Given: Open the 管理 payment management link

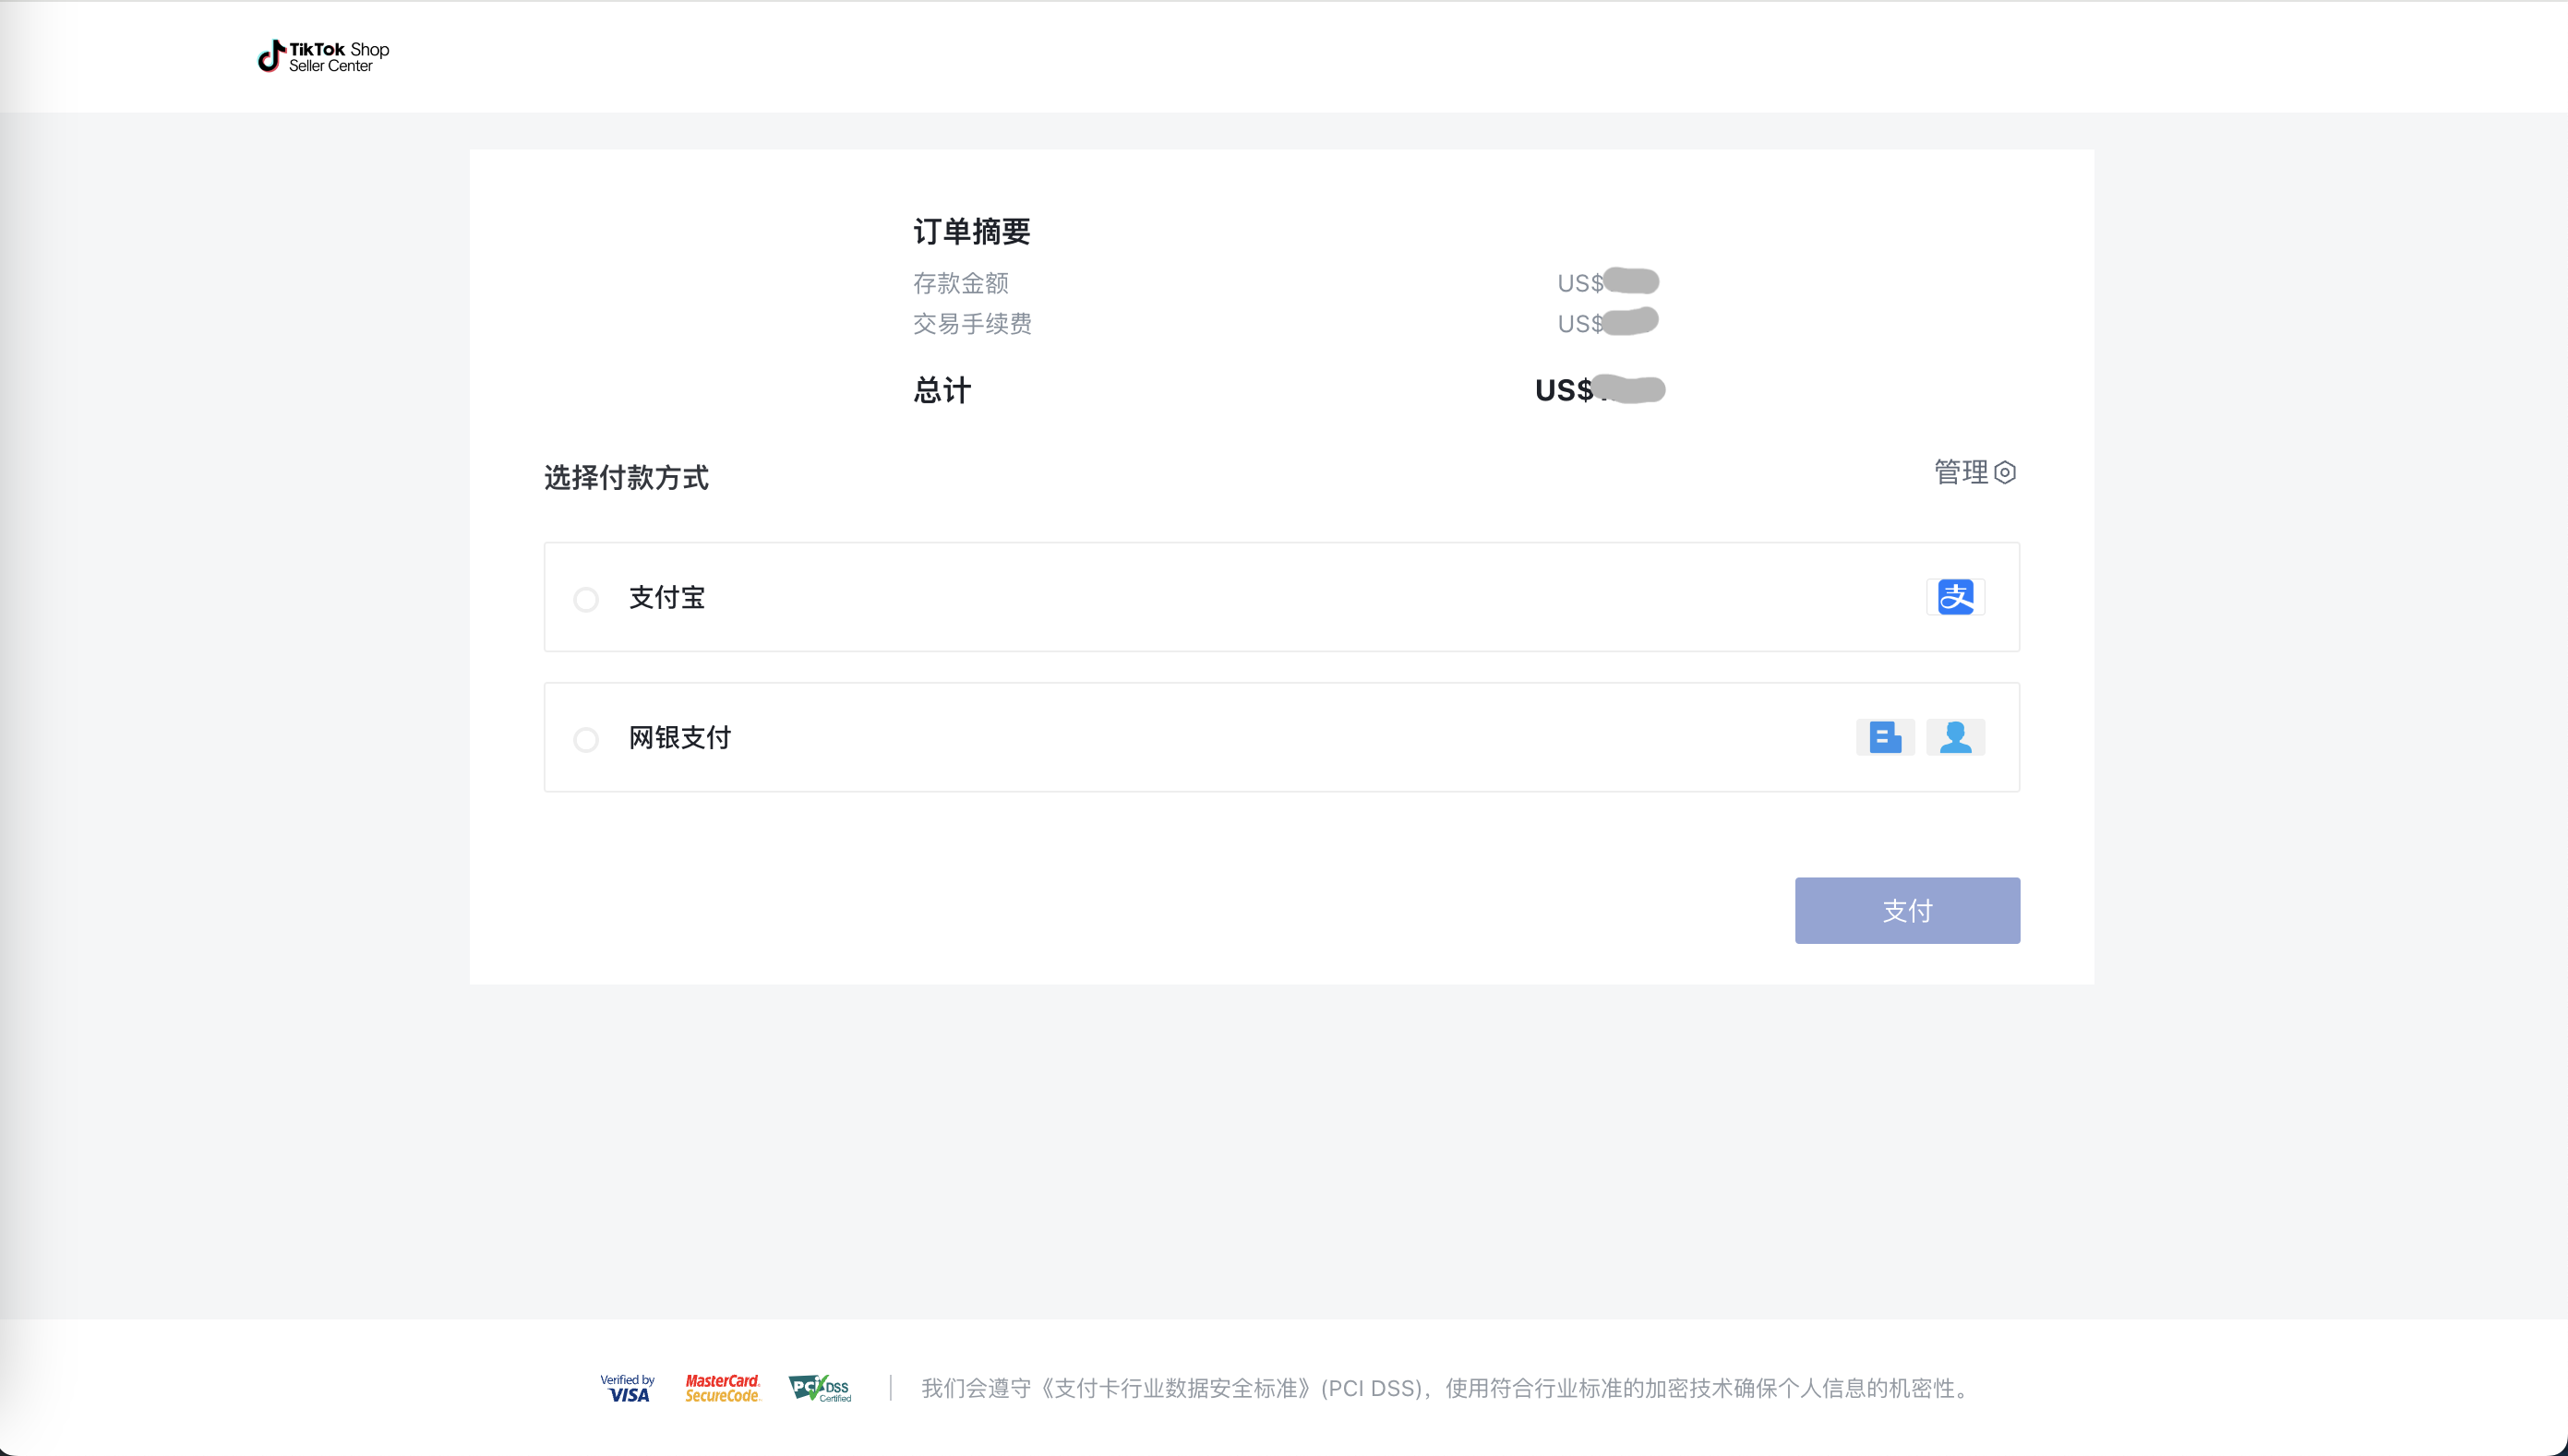Looking at the screenshot, I should click(x=1962, y=472).
